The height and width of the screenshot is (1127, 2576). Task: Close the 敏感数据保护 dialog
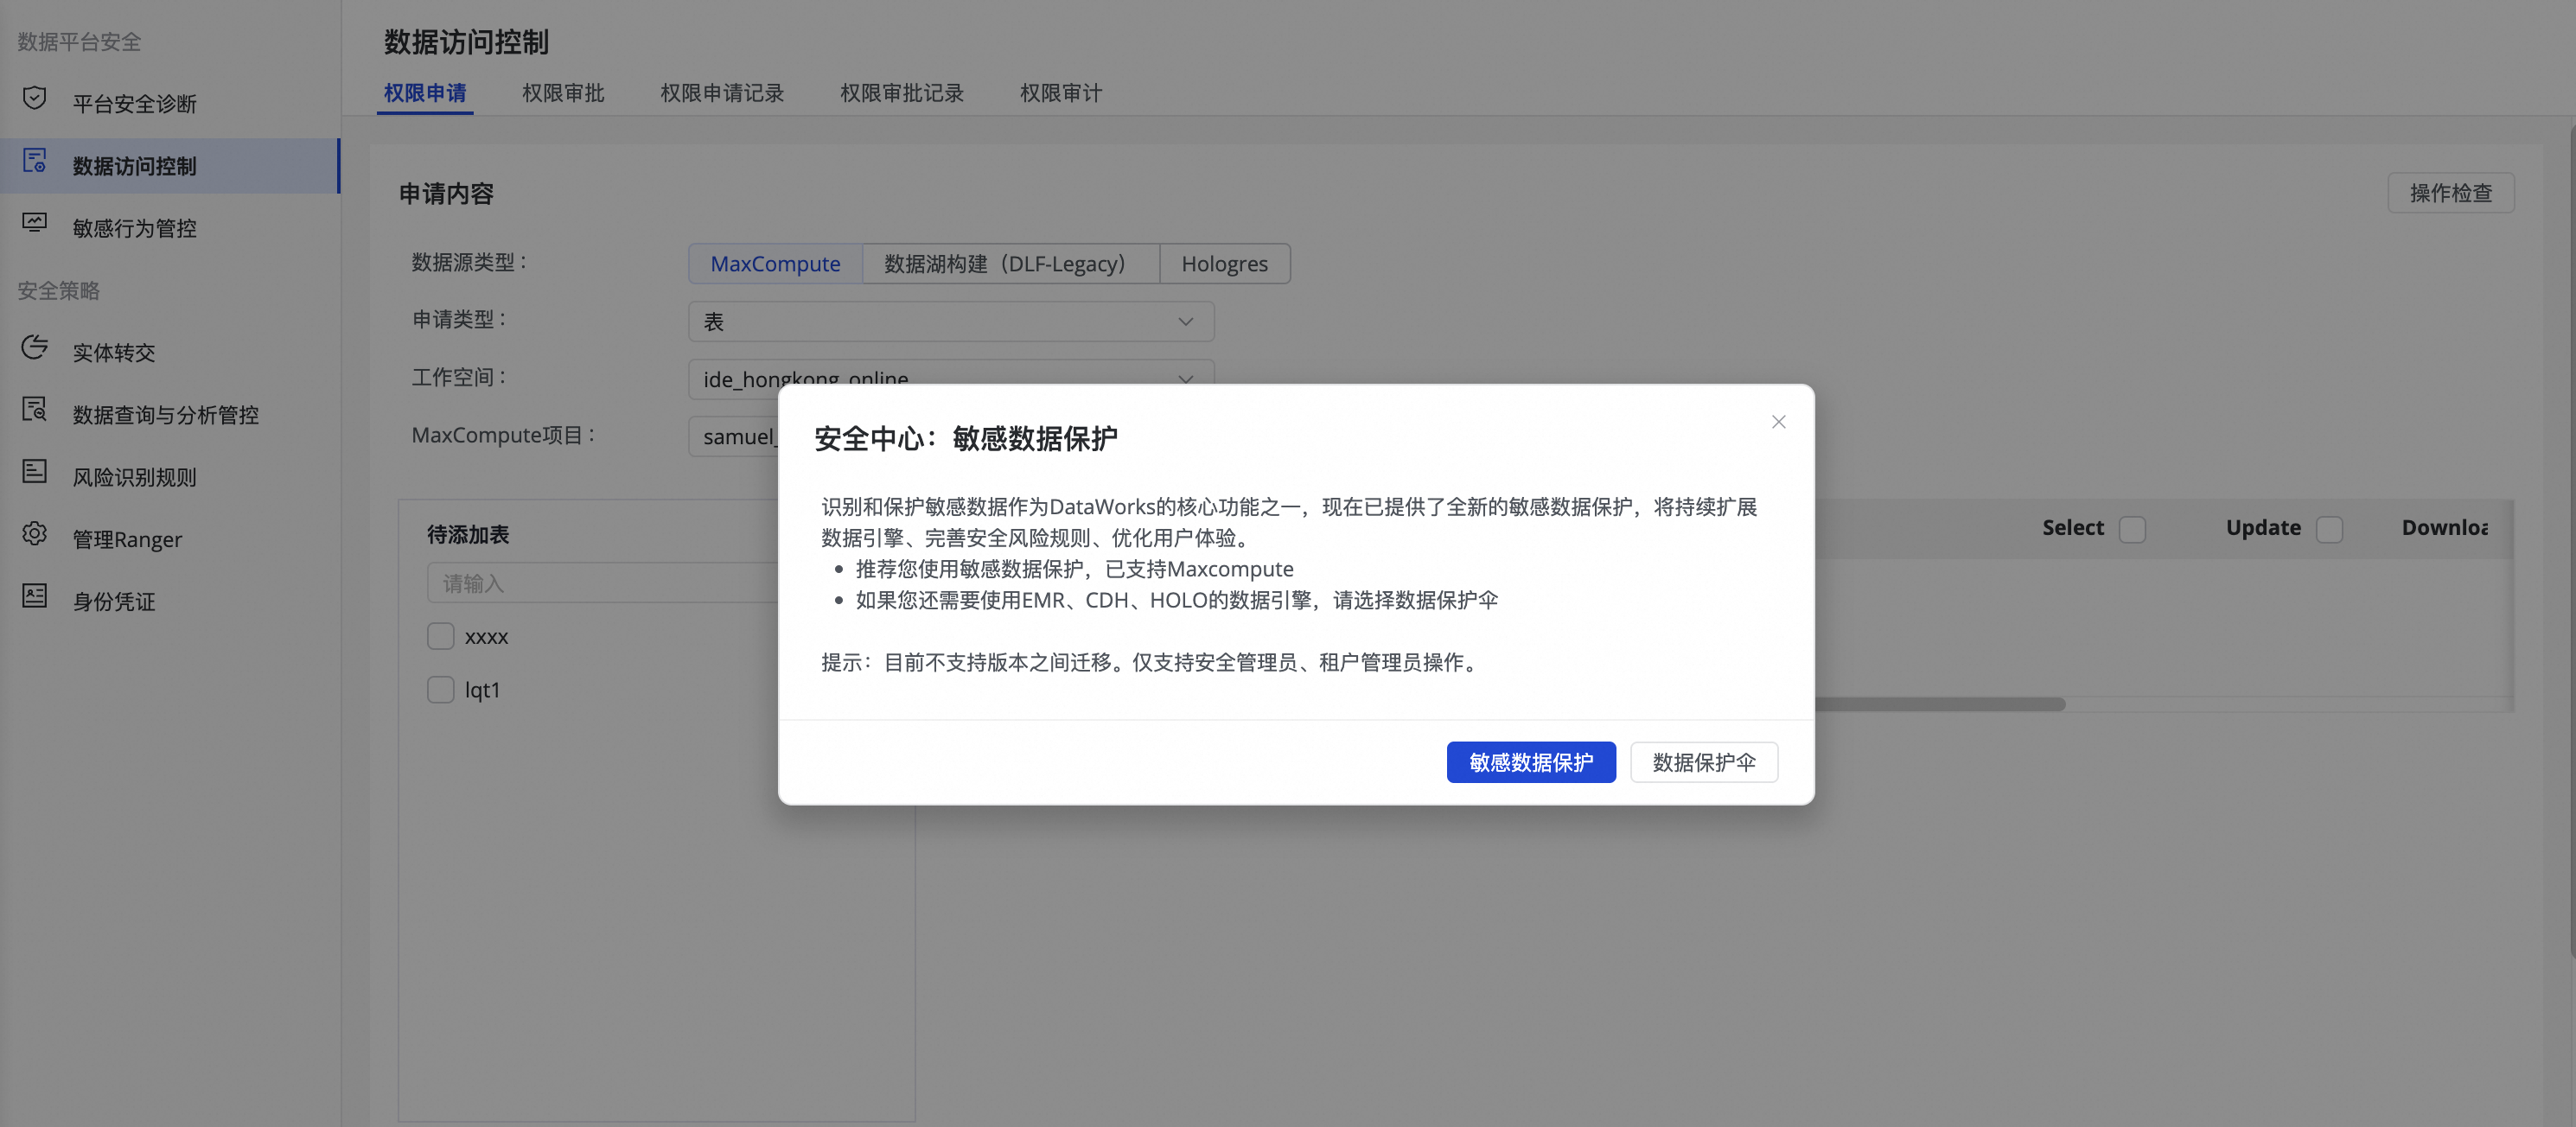click(1778, 422)
